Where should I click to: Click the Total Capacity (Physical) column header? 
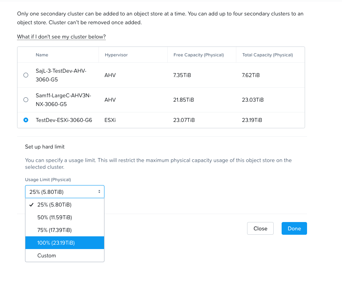tap(267, 55)
